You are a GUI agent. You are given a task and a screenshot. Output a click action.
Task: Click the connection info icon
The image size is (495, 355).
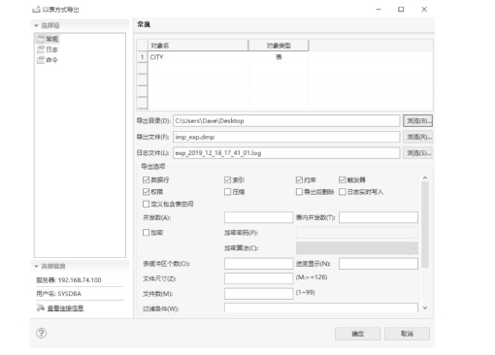(x=41, y=307)
